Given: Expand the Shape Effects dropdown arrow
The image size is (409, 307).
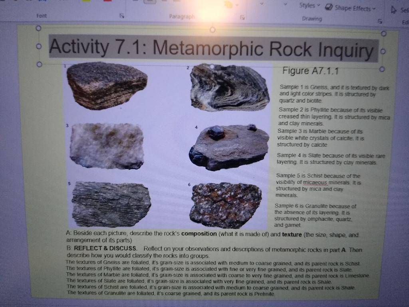Looking at the screenshot, I should [x=375, y=8].
